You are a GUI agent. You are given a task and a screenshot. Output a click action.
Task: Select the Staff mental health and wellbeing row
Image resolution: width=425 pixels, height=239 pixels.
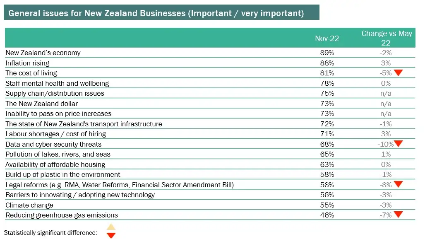(x=210, y=83)
